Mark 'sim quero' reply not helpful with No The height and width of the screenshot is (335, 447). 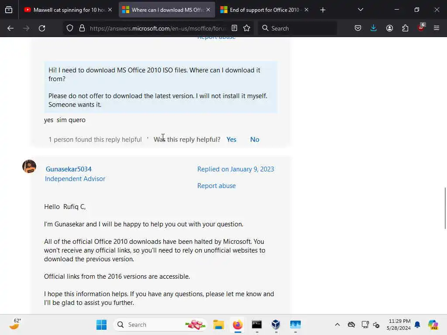coord(254,139)
